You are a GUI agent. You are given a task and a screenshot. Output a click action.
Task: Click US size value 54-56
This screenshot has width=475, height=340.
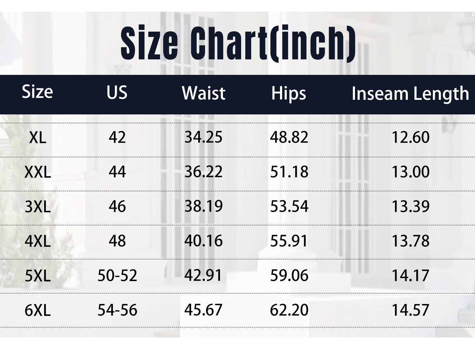(117, 310)
